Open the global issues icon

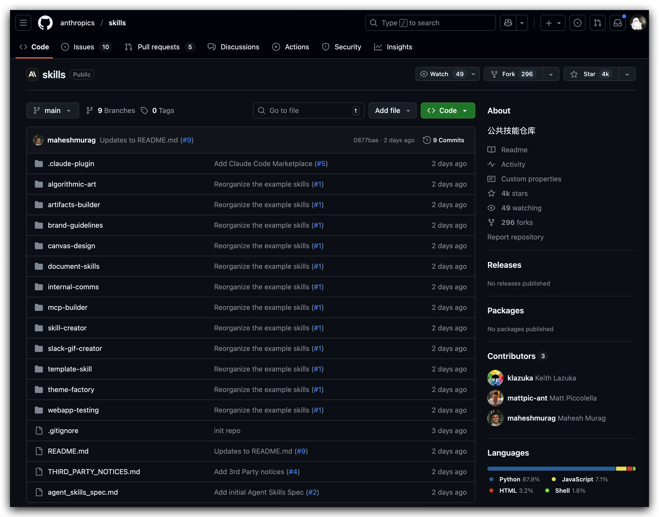[x=577, y=23]
